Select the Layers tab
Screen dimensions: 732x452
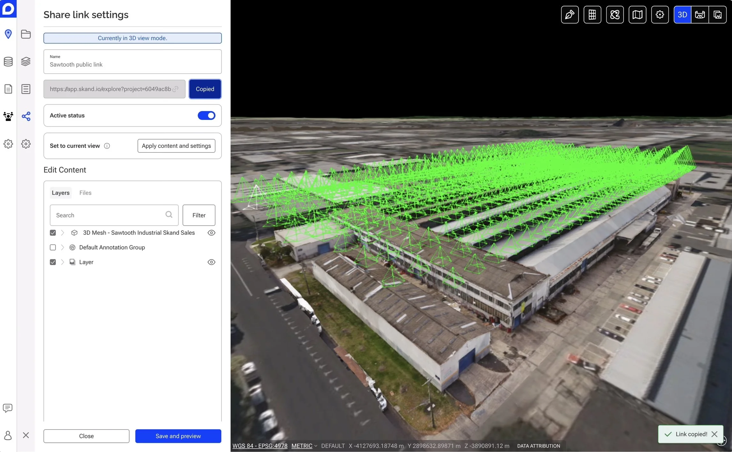[x=61, y=193]
